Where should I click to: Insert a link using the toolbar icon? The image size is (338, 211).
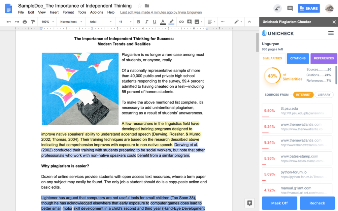pyautogui.click(x=182, y=22)
